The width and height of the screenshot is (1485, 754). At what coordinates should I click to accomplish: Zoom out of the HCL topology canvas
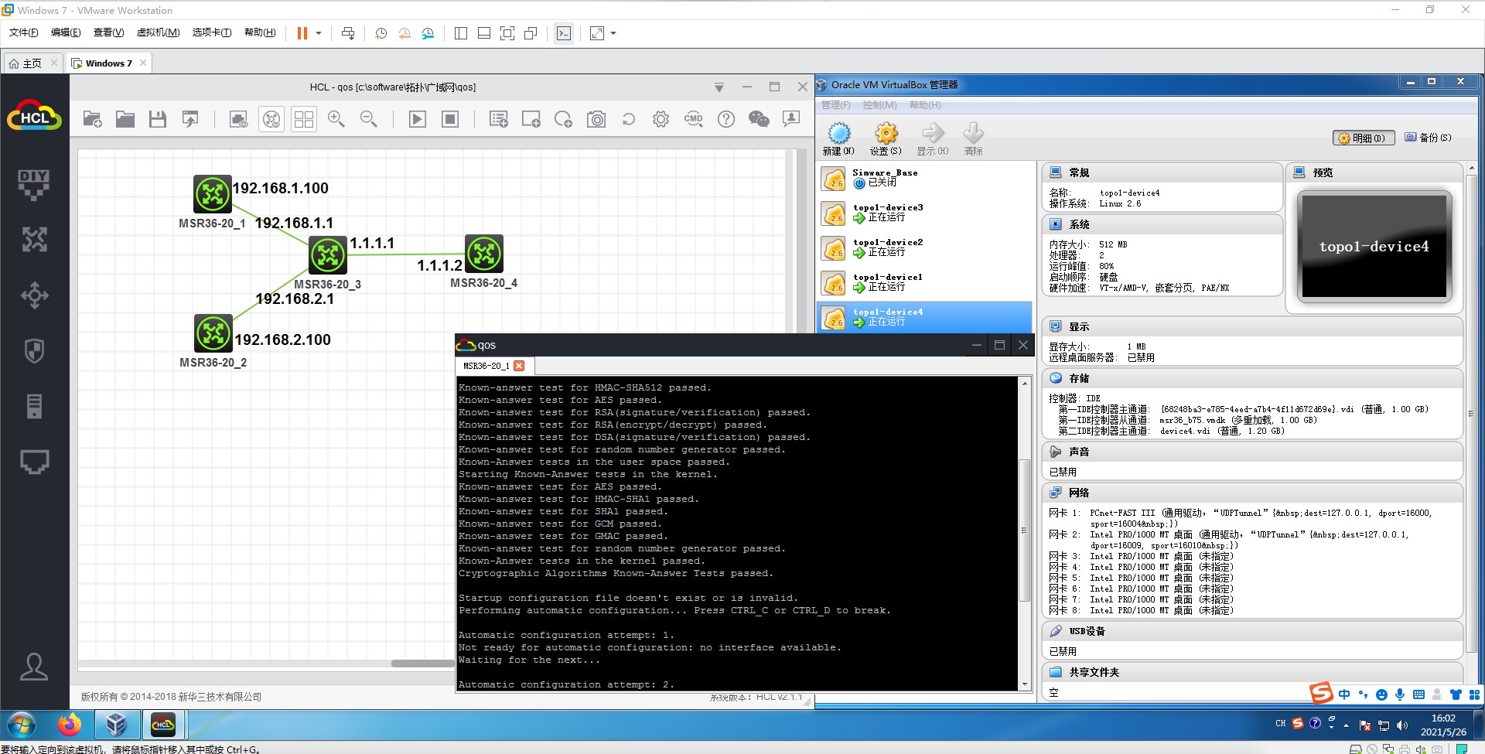(369, 119)
